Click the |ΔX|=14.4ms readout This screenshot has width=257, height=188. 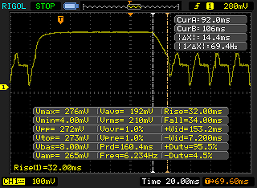point(211,38)
